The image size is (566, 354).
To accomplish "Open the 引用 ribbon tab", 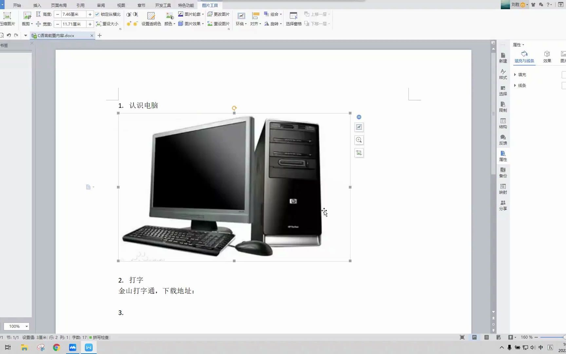I will [81, 5].
